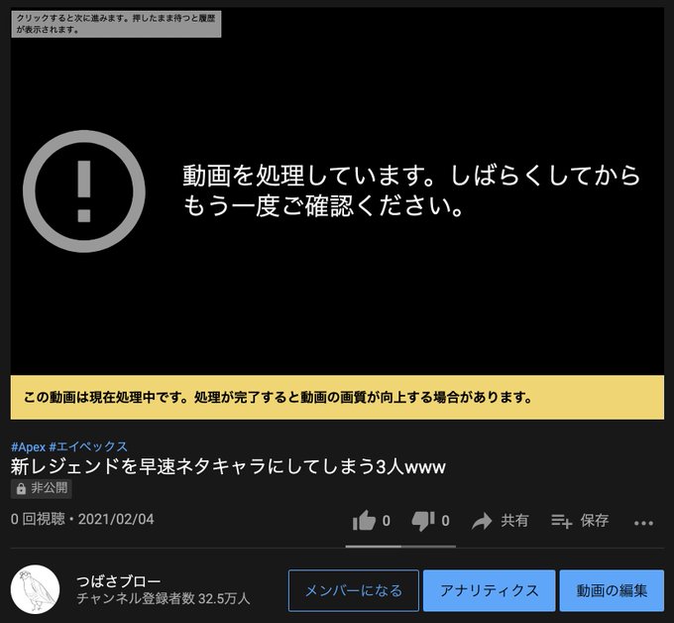Open アナリティクス for this video
674x623 pixels.
(490, 590)
